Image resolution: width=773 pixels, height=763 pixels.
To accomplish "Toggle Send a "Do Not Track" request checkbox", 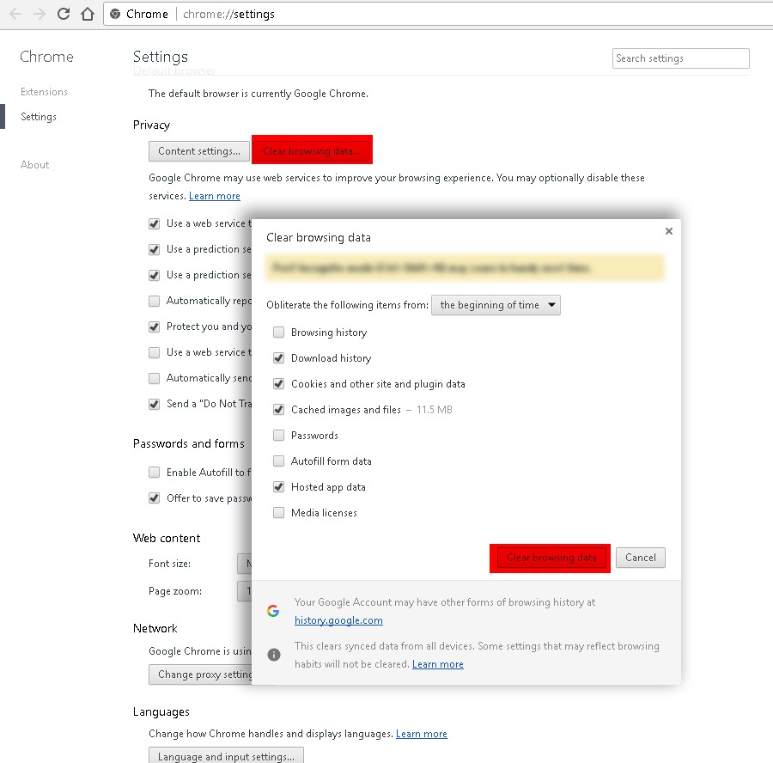I will click(x=155, y=404).
